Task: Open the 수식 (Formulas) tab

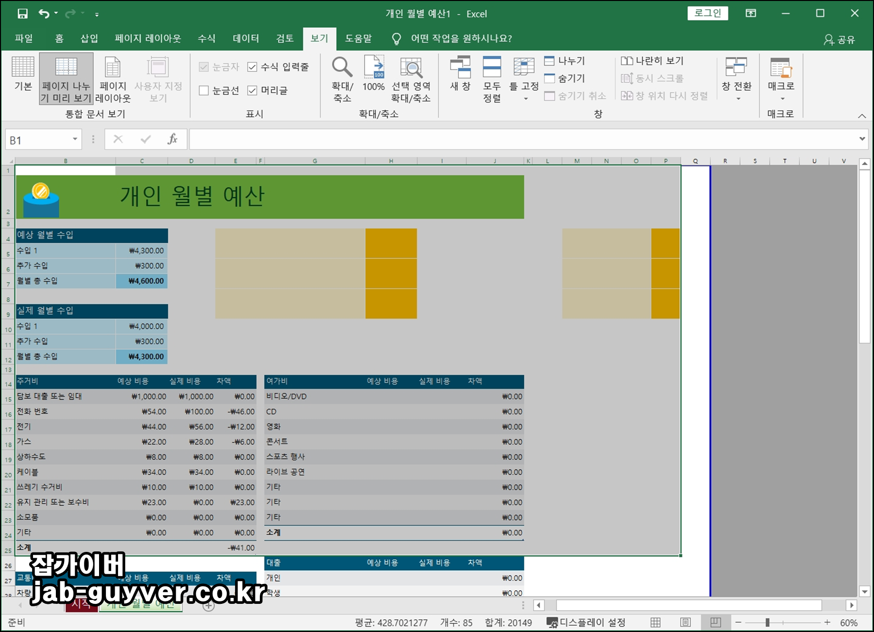Action: coord(206,38)
